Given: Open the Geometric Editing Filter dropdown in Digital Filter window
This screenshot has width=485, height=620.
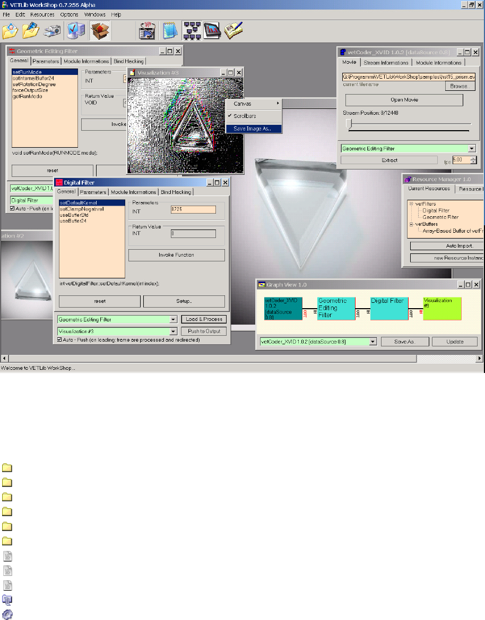Looking at the screenshot, I should coord(174,319).
